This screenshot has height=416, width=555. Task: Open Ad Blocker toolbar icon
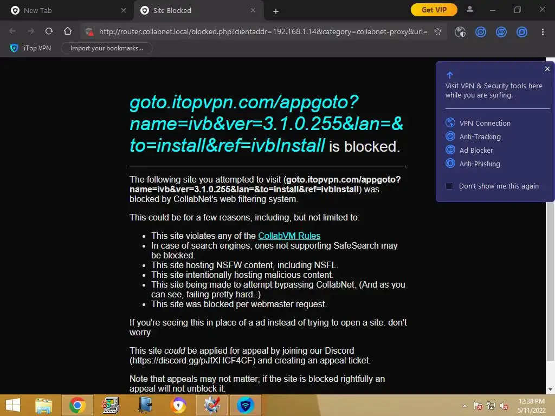[x=501, y=32]
